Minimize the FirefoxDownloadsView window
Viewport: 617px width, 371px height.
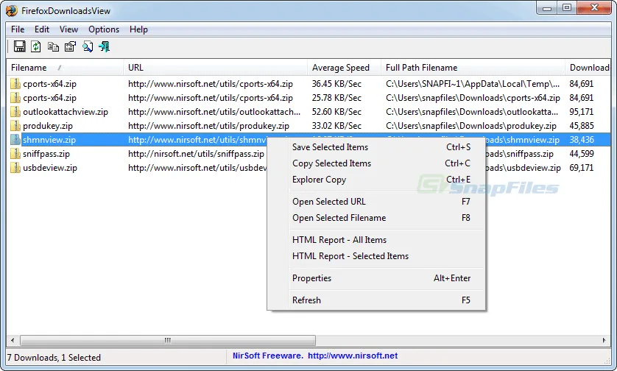[547, 7]
